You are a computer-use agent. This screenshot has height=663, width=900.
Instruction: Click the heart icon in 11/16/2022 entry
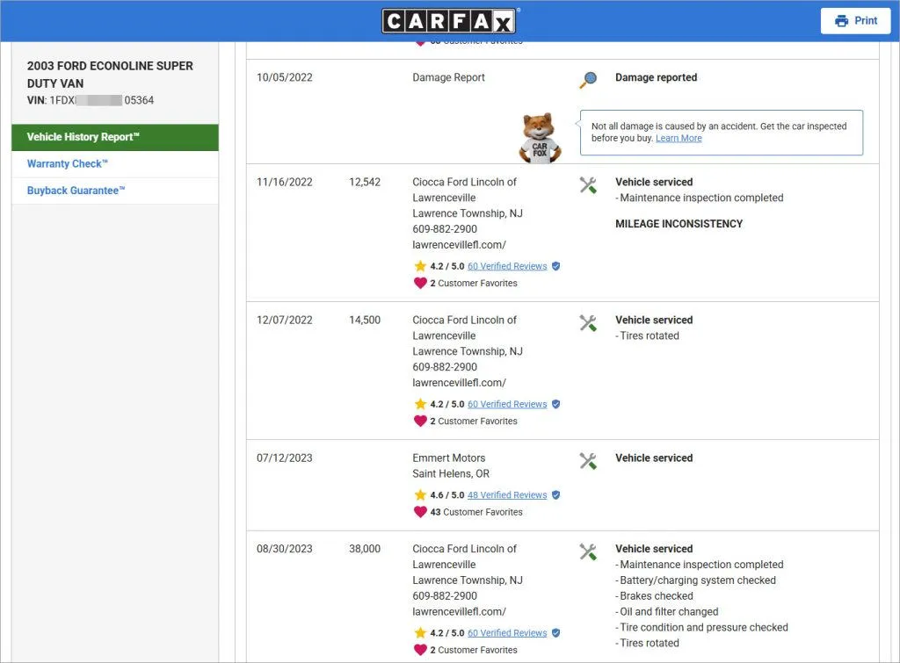coord(420,283)
